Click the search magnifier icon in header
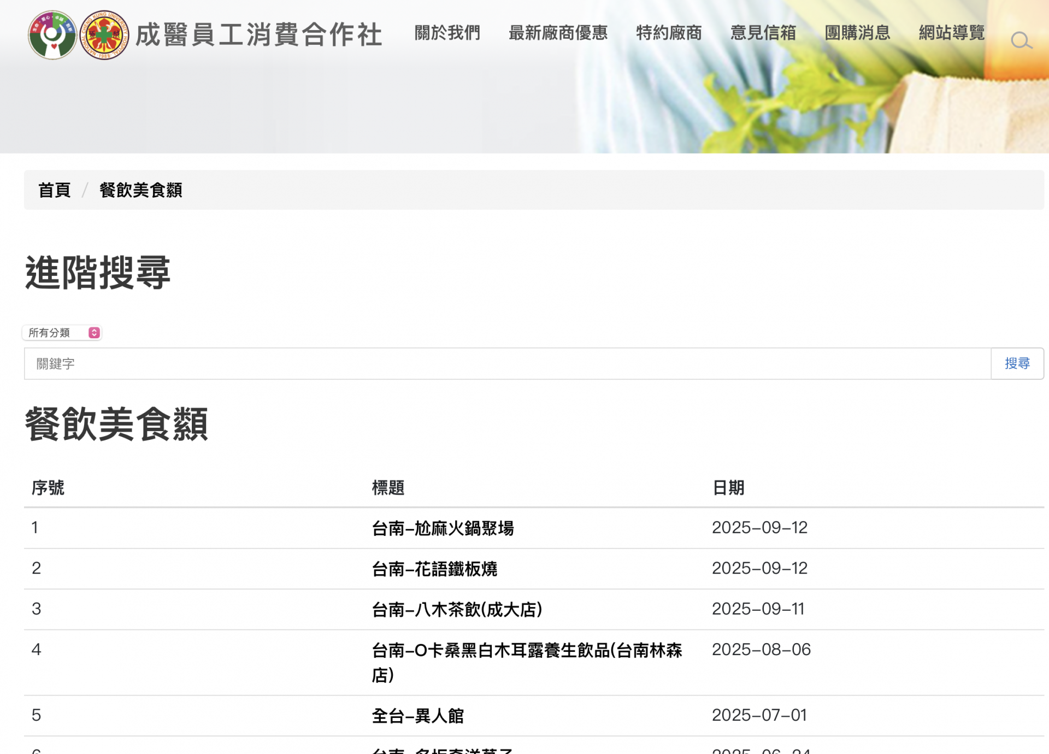Screen dimensions: 1049x754 click(1021, 40)
